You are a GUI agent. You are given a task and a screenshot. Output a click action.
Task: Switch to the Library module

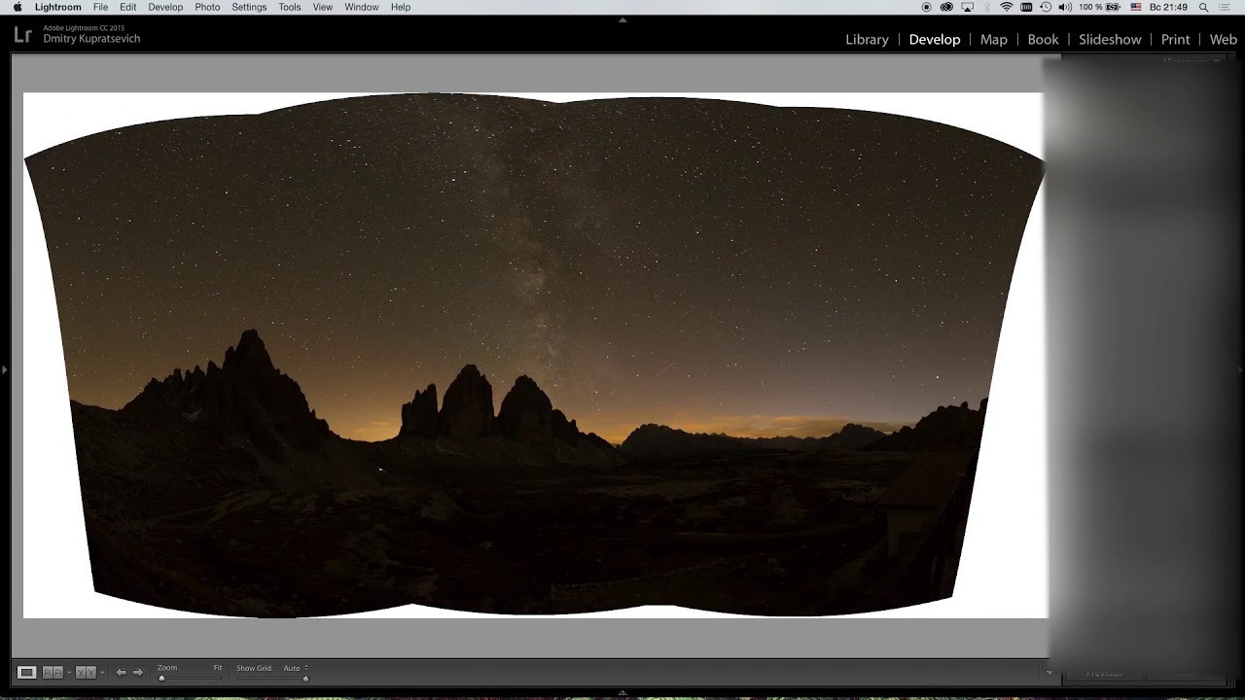click(867, 40)
